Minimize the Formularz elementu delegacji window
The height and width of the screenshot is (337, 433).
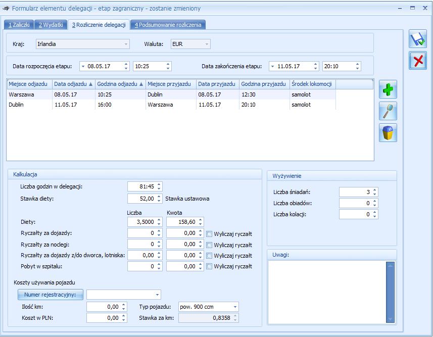[x=400, y=8]
